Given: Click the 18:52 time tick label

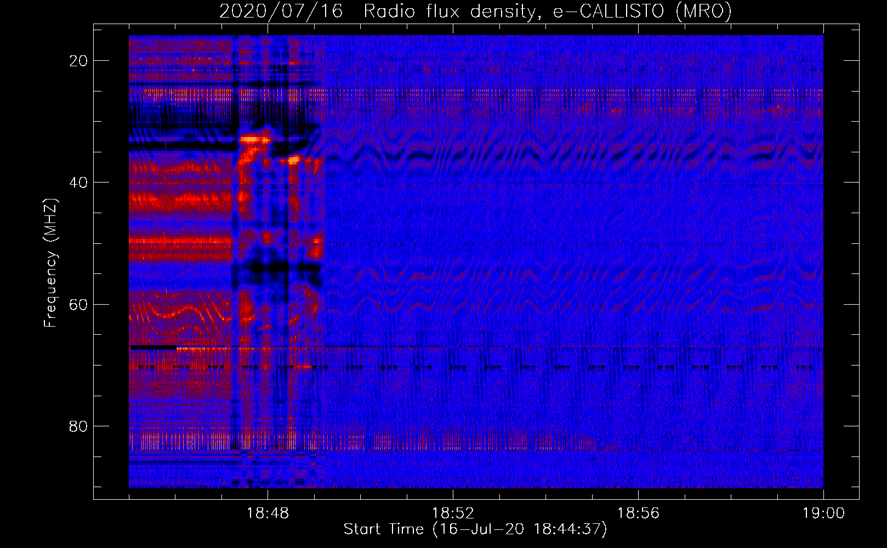Looking at the screenshot, I should click(x=453, y=513).
